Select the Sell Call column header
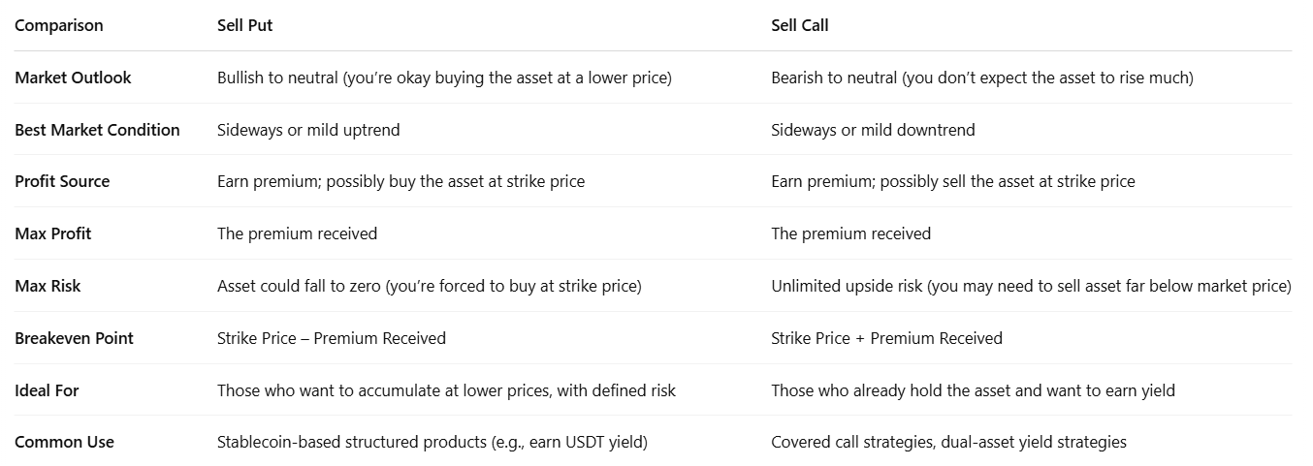This screenshot has height=466, width=1313. click(x=799, y=25)
